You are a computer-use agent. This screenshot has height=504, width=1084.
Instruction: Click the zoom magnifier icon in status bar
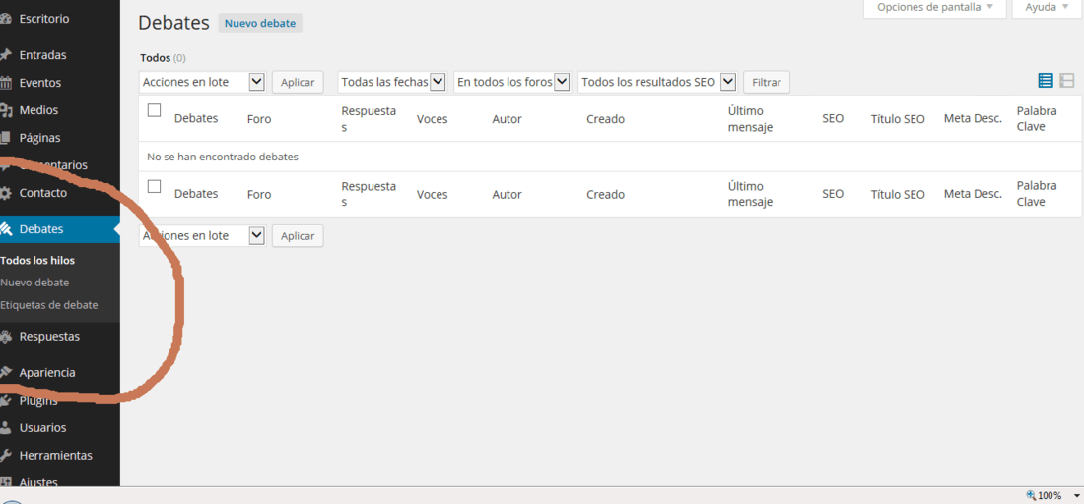pos(1031,495)
